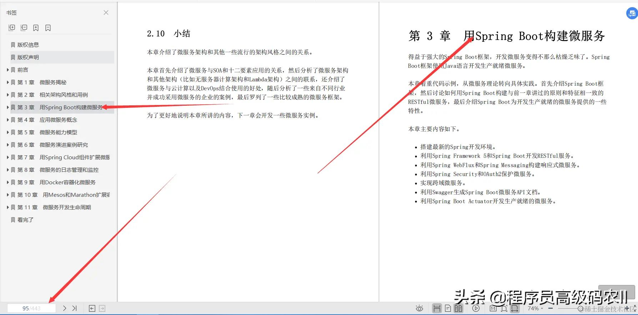Open bookmark 用Mesos和Marathon扩展

pyautogui.click(x=76, y=195)
